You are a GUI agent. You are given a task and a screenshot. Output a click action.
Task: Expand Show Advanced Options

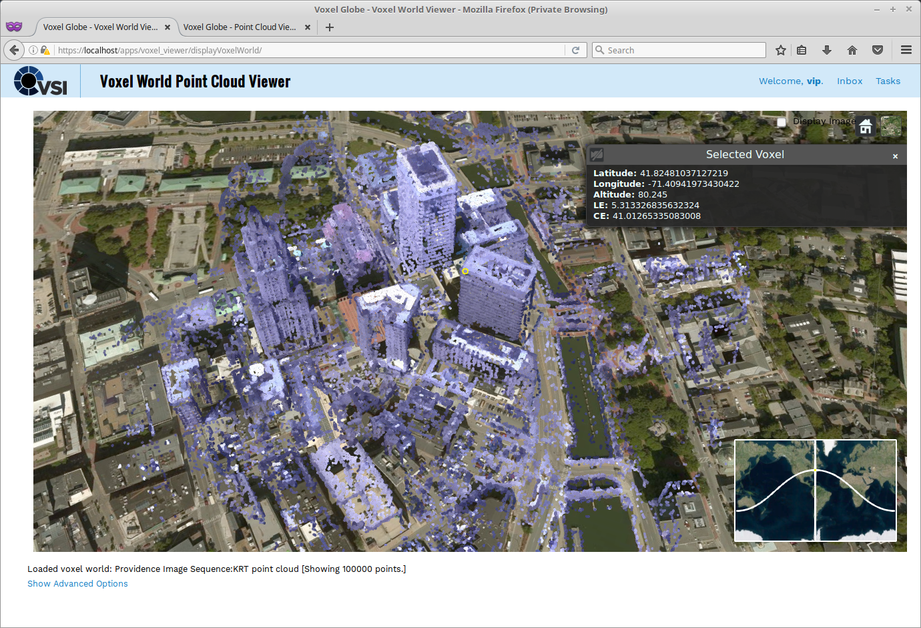(77, 584)
